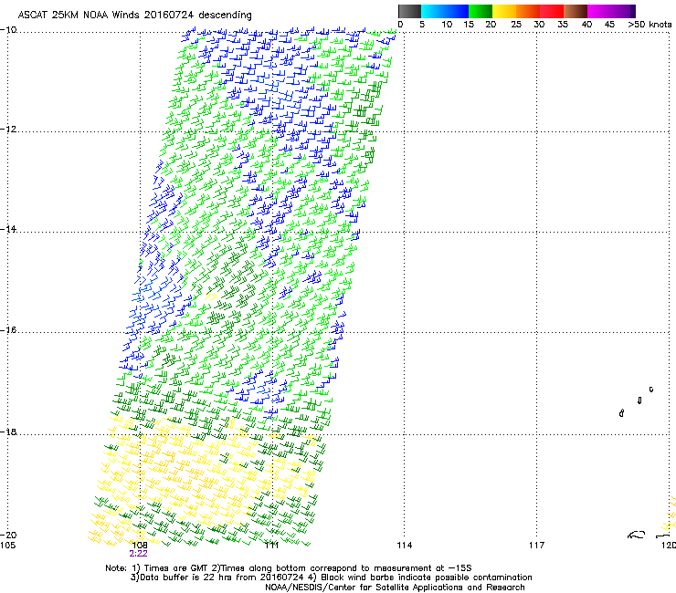Click the -14 latitude axis label

point(8,229)
